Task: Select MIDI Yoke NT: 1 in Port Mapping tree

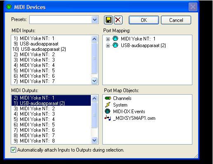Action: [x=138, y=39]
